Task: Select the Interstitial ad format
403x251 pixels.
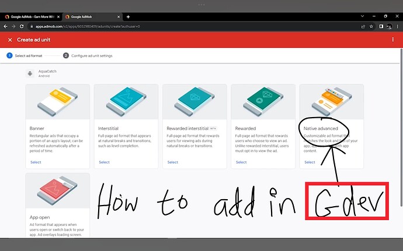Action: 104,162
